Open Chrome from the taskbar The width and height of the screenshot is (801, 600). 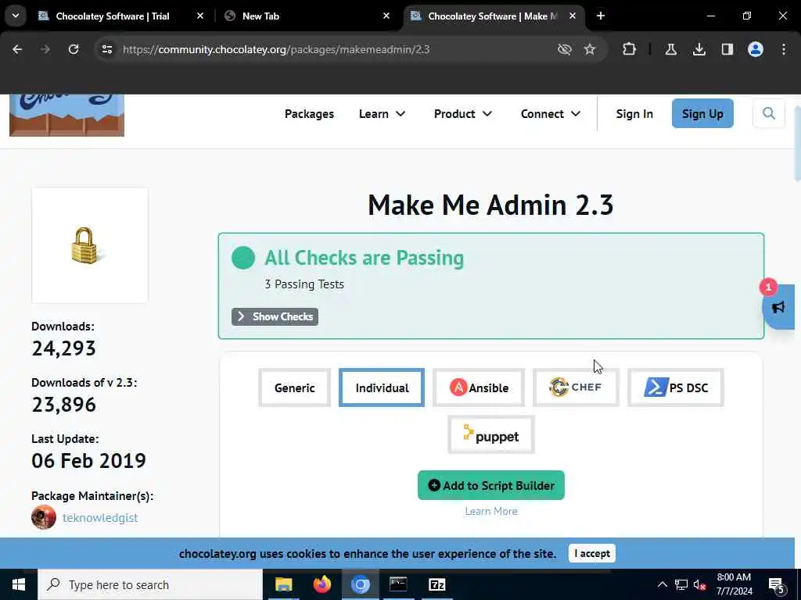point(360,584)
